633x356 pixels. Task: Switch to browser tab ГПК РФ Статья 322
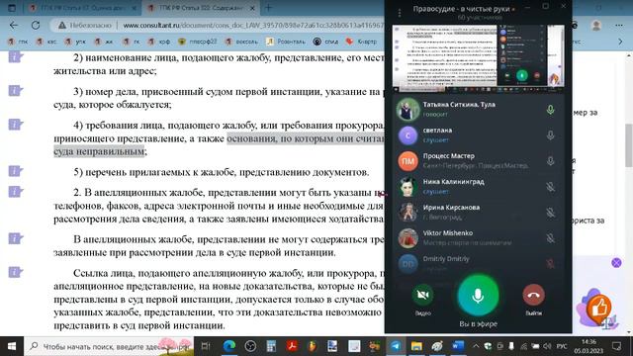(200, 8)
